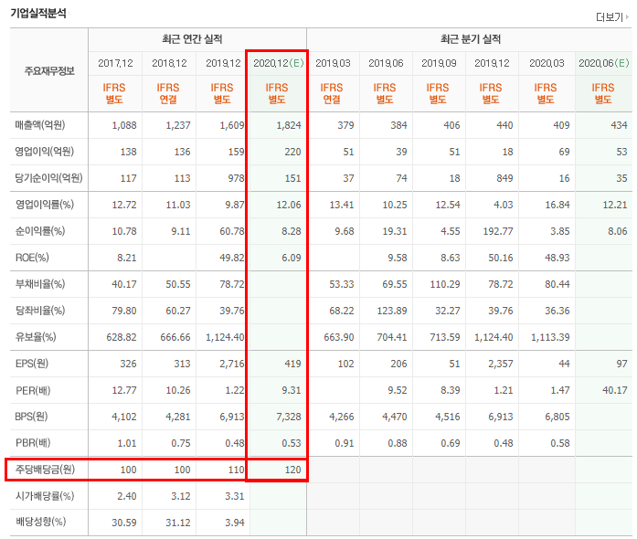Click the PBR(배) row label
Image resolution: width=637 pixels, height=539 pixels.
pyautogui.click(x=33, y=443)
